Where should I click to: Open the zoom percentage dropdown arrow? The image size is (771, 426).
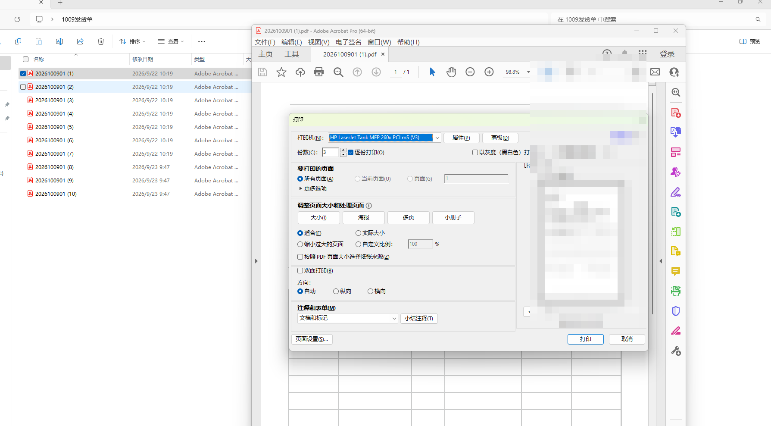pos(528,72)
